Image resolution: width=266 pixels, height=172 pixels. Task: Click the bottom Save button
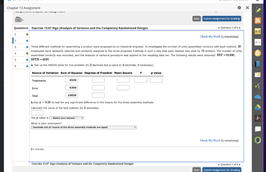pyautogui.click(x=196, y=170)
